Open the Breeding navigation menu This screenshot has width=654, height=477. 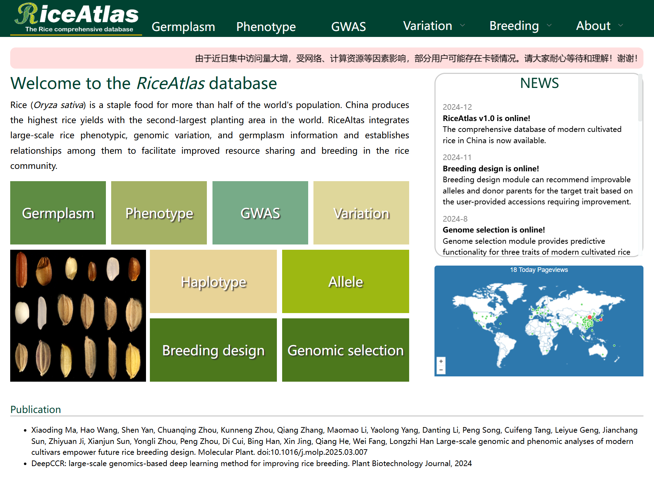click(514, 26)
